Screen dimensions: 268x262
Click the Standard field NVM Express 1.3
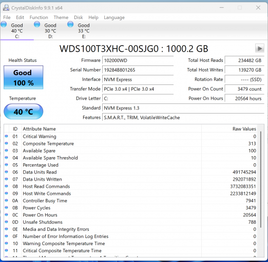click(183, 108)
